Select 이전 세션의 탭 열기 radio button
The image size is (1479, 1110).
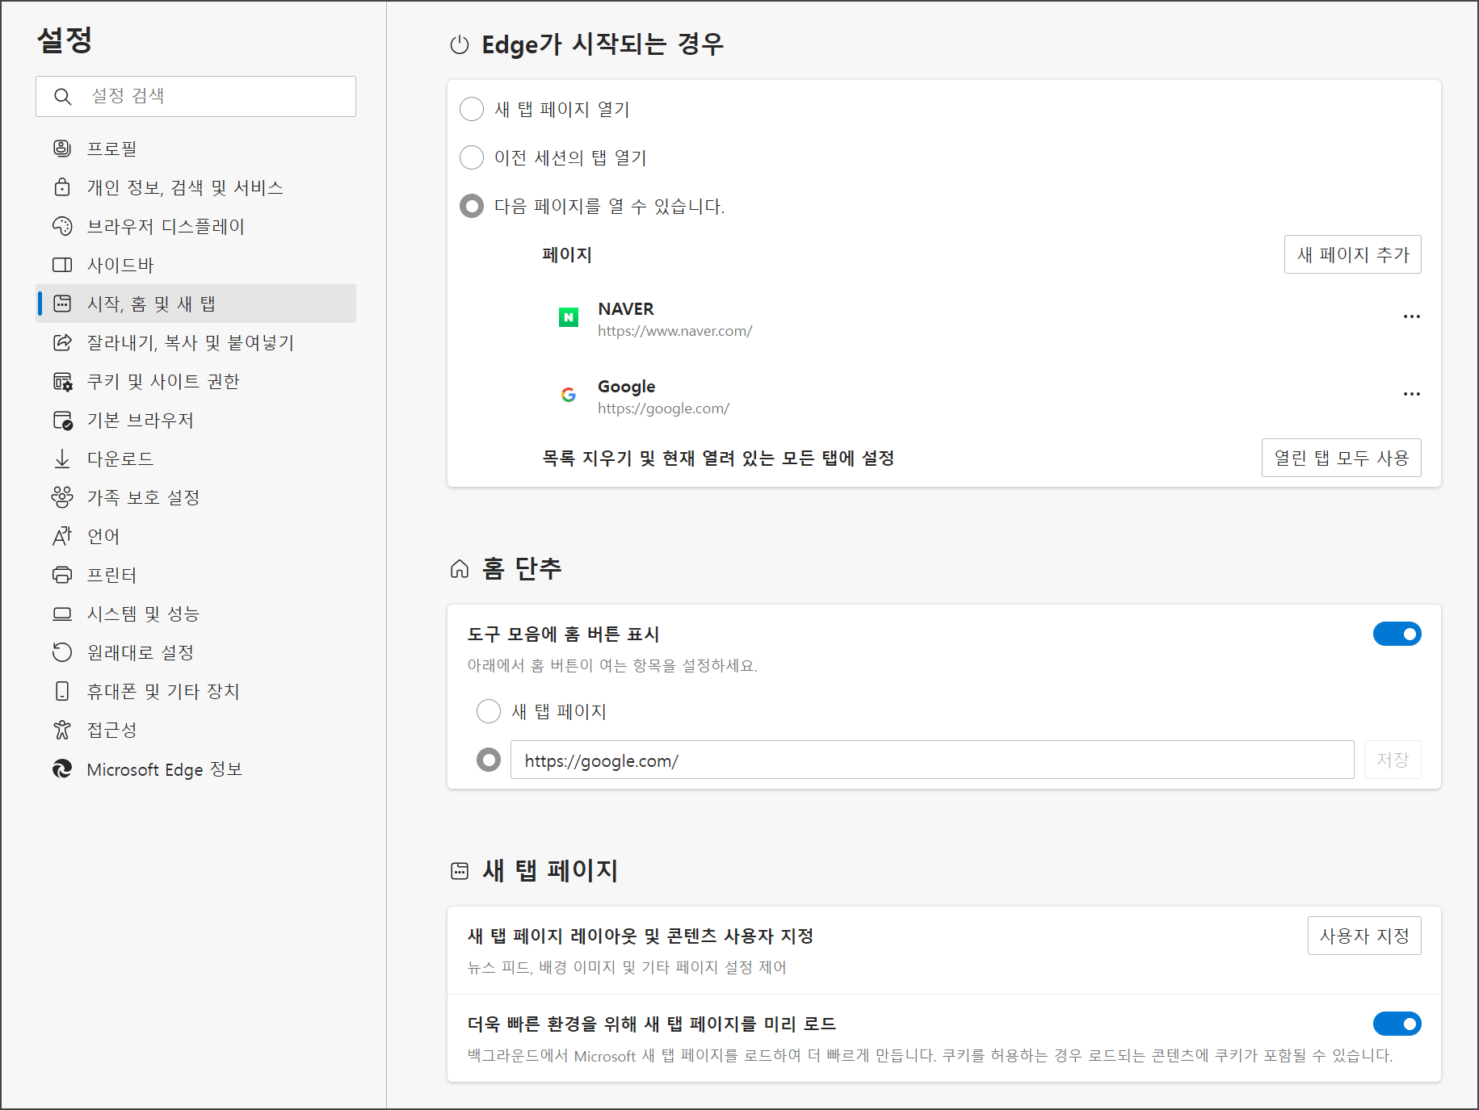[x=472, y=157]
